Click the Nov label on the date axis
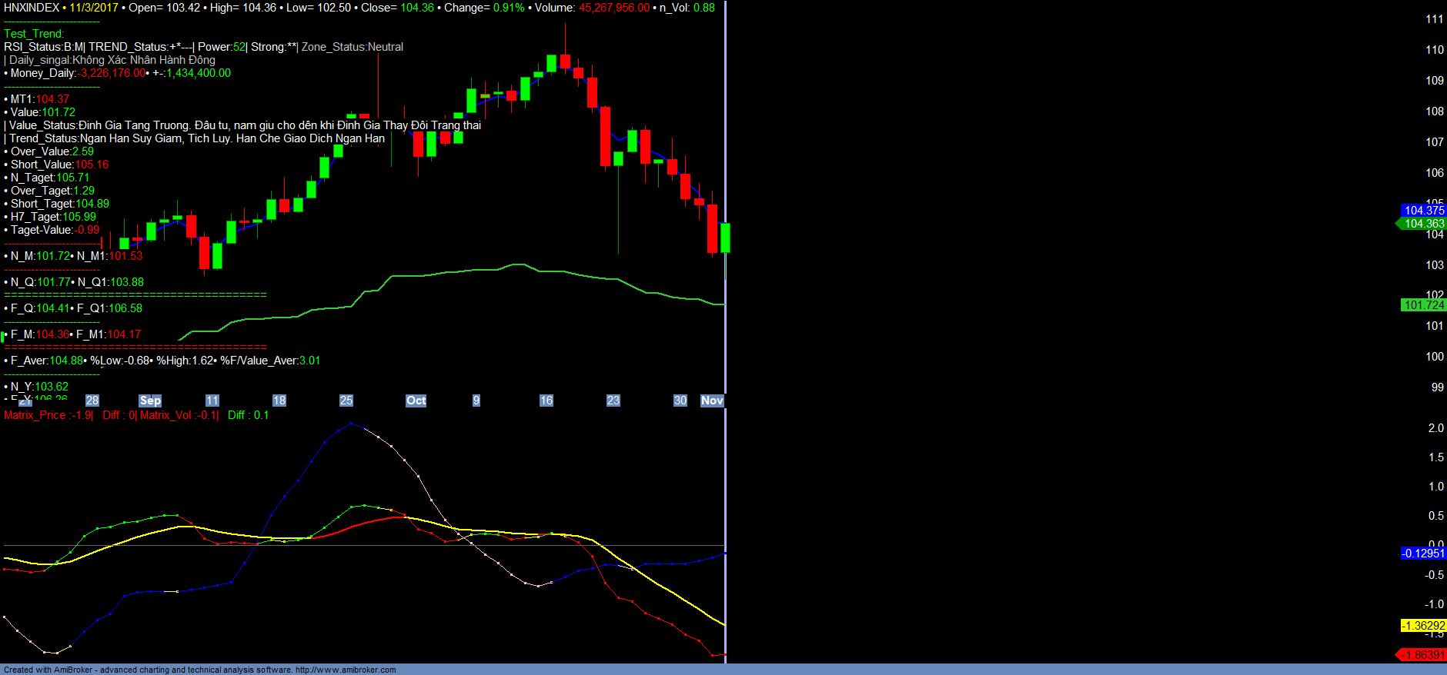The height and width of the screenshot is (675, 1447). coord(712,401)
